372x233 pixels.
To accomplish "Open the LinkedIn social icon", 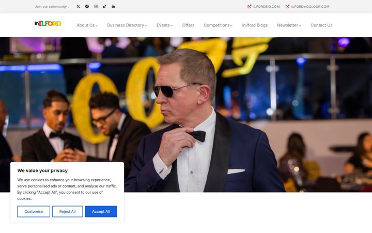I will point(113,6).
